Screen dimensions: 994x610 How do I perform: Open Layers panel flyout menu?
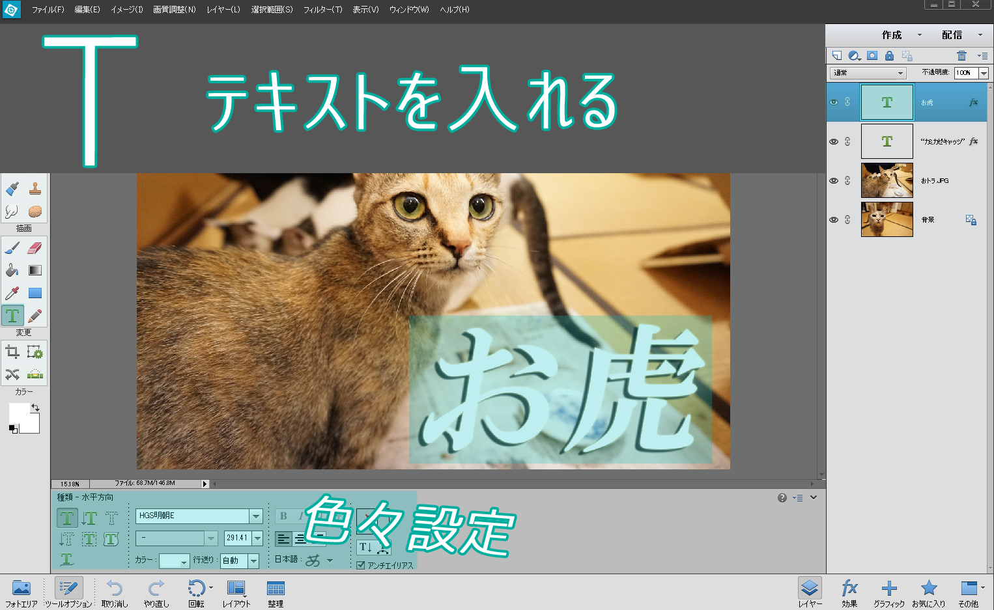click(982, 56)
